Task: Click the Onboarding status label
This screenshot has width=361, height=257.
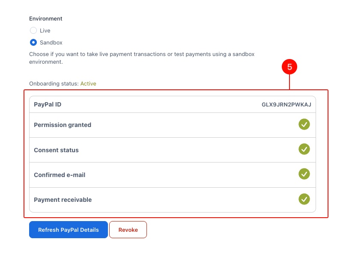Action: coord(54,83)
